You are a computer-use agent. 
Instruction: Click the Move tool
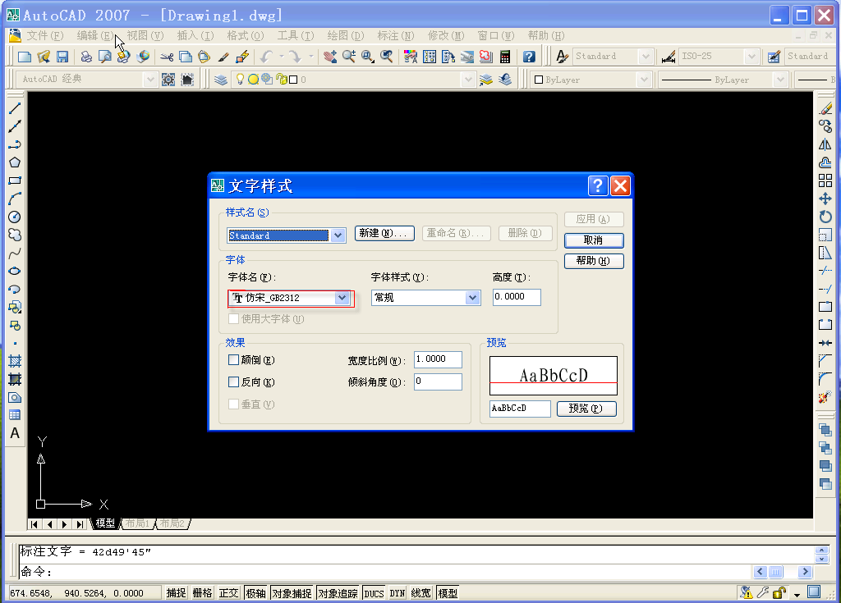point(825,199)
